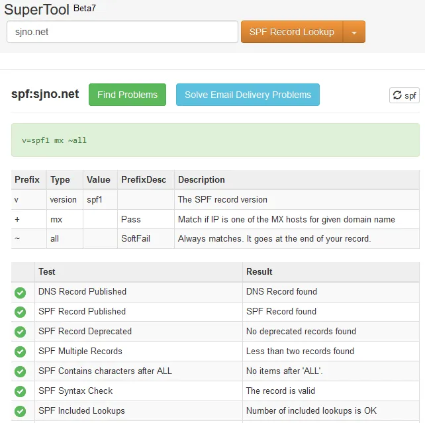Click check icon for SPF Contains characters after ALL
The width and height of the screenshot is (425, 423).
pos(21,371)
